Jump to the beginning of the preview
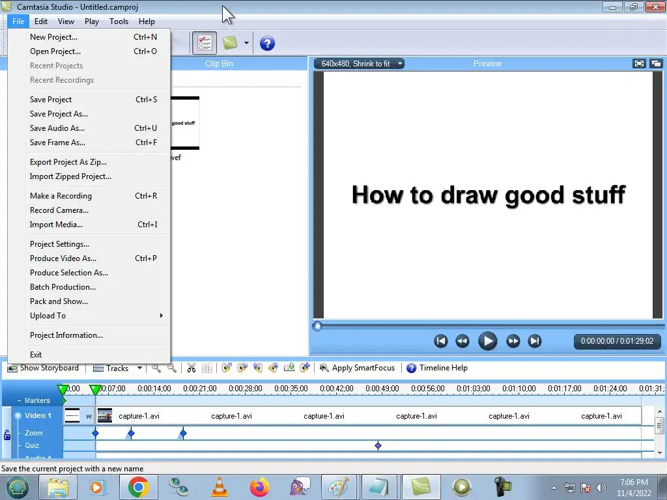 [441, 341]
